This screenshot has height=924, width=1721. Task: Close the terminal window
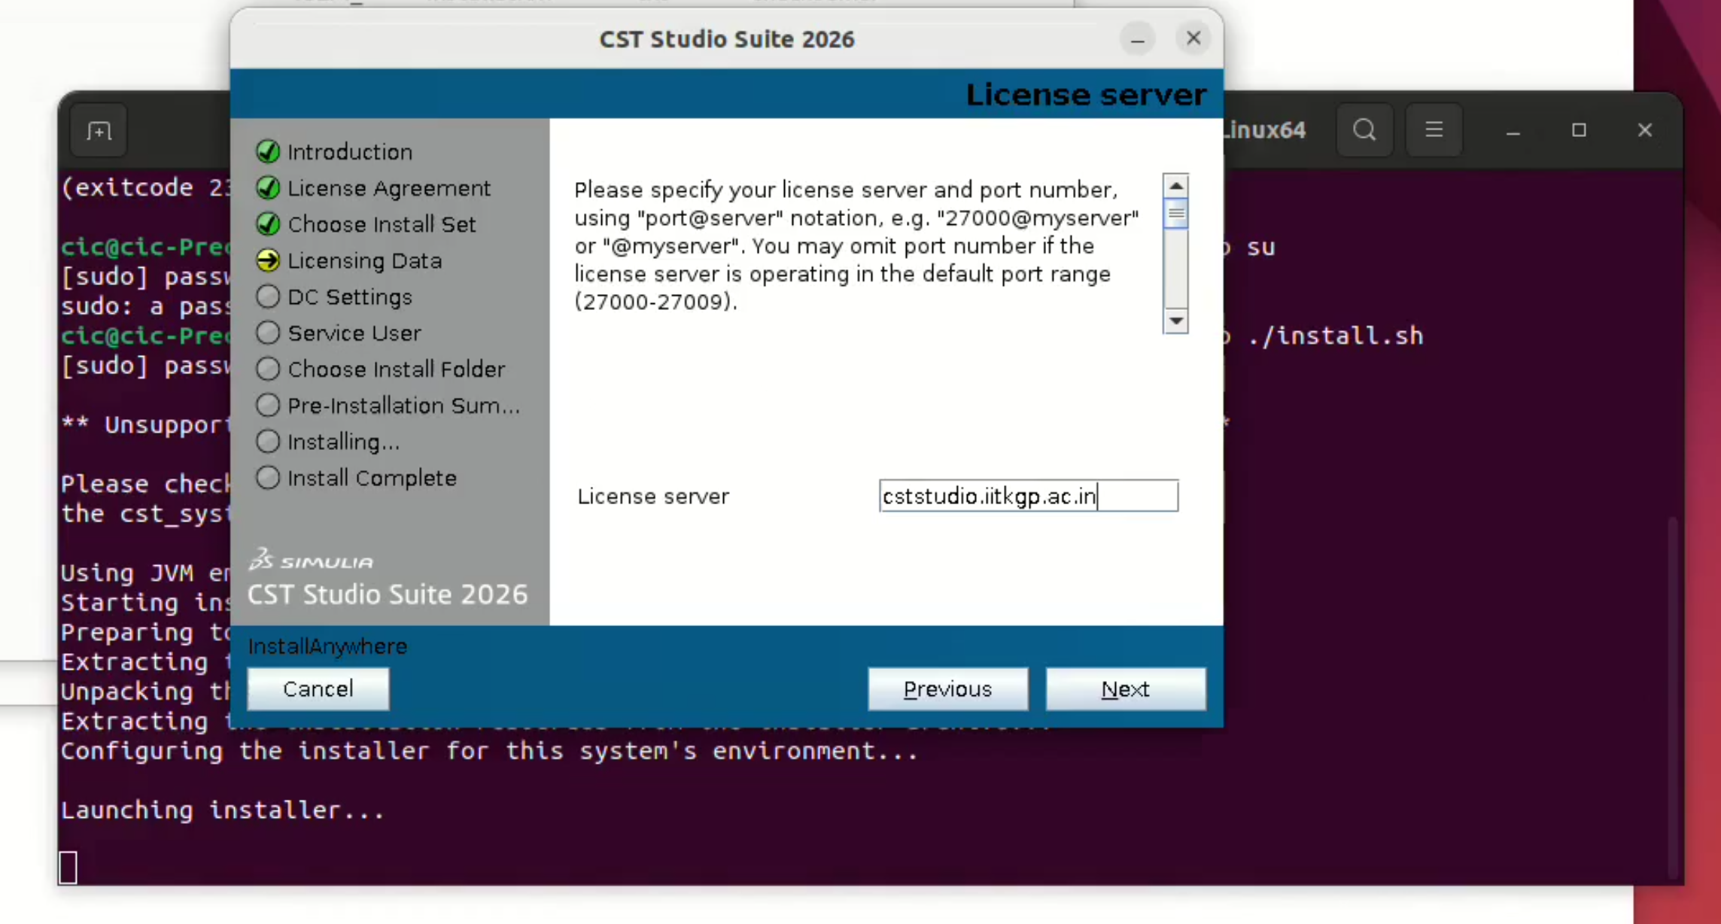1644,131
